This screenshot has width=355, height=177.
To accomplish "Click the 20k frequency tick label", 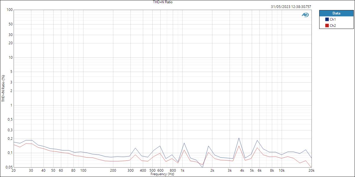I will (311, 170).
